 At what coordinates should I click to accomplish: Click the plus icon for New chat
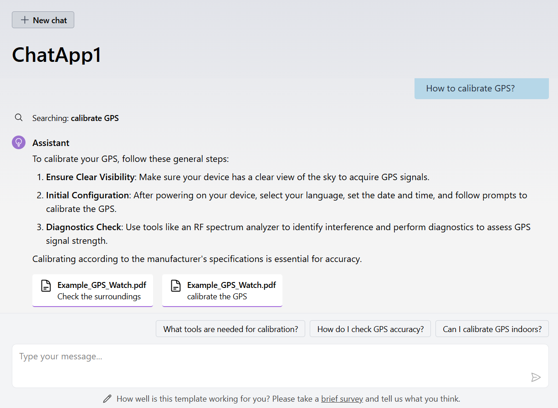click(x=25, y=20)
